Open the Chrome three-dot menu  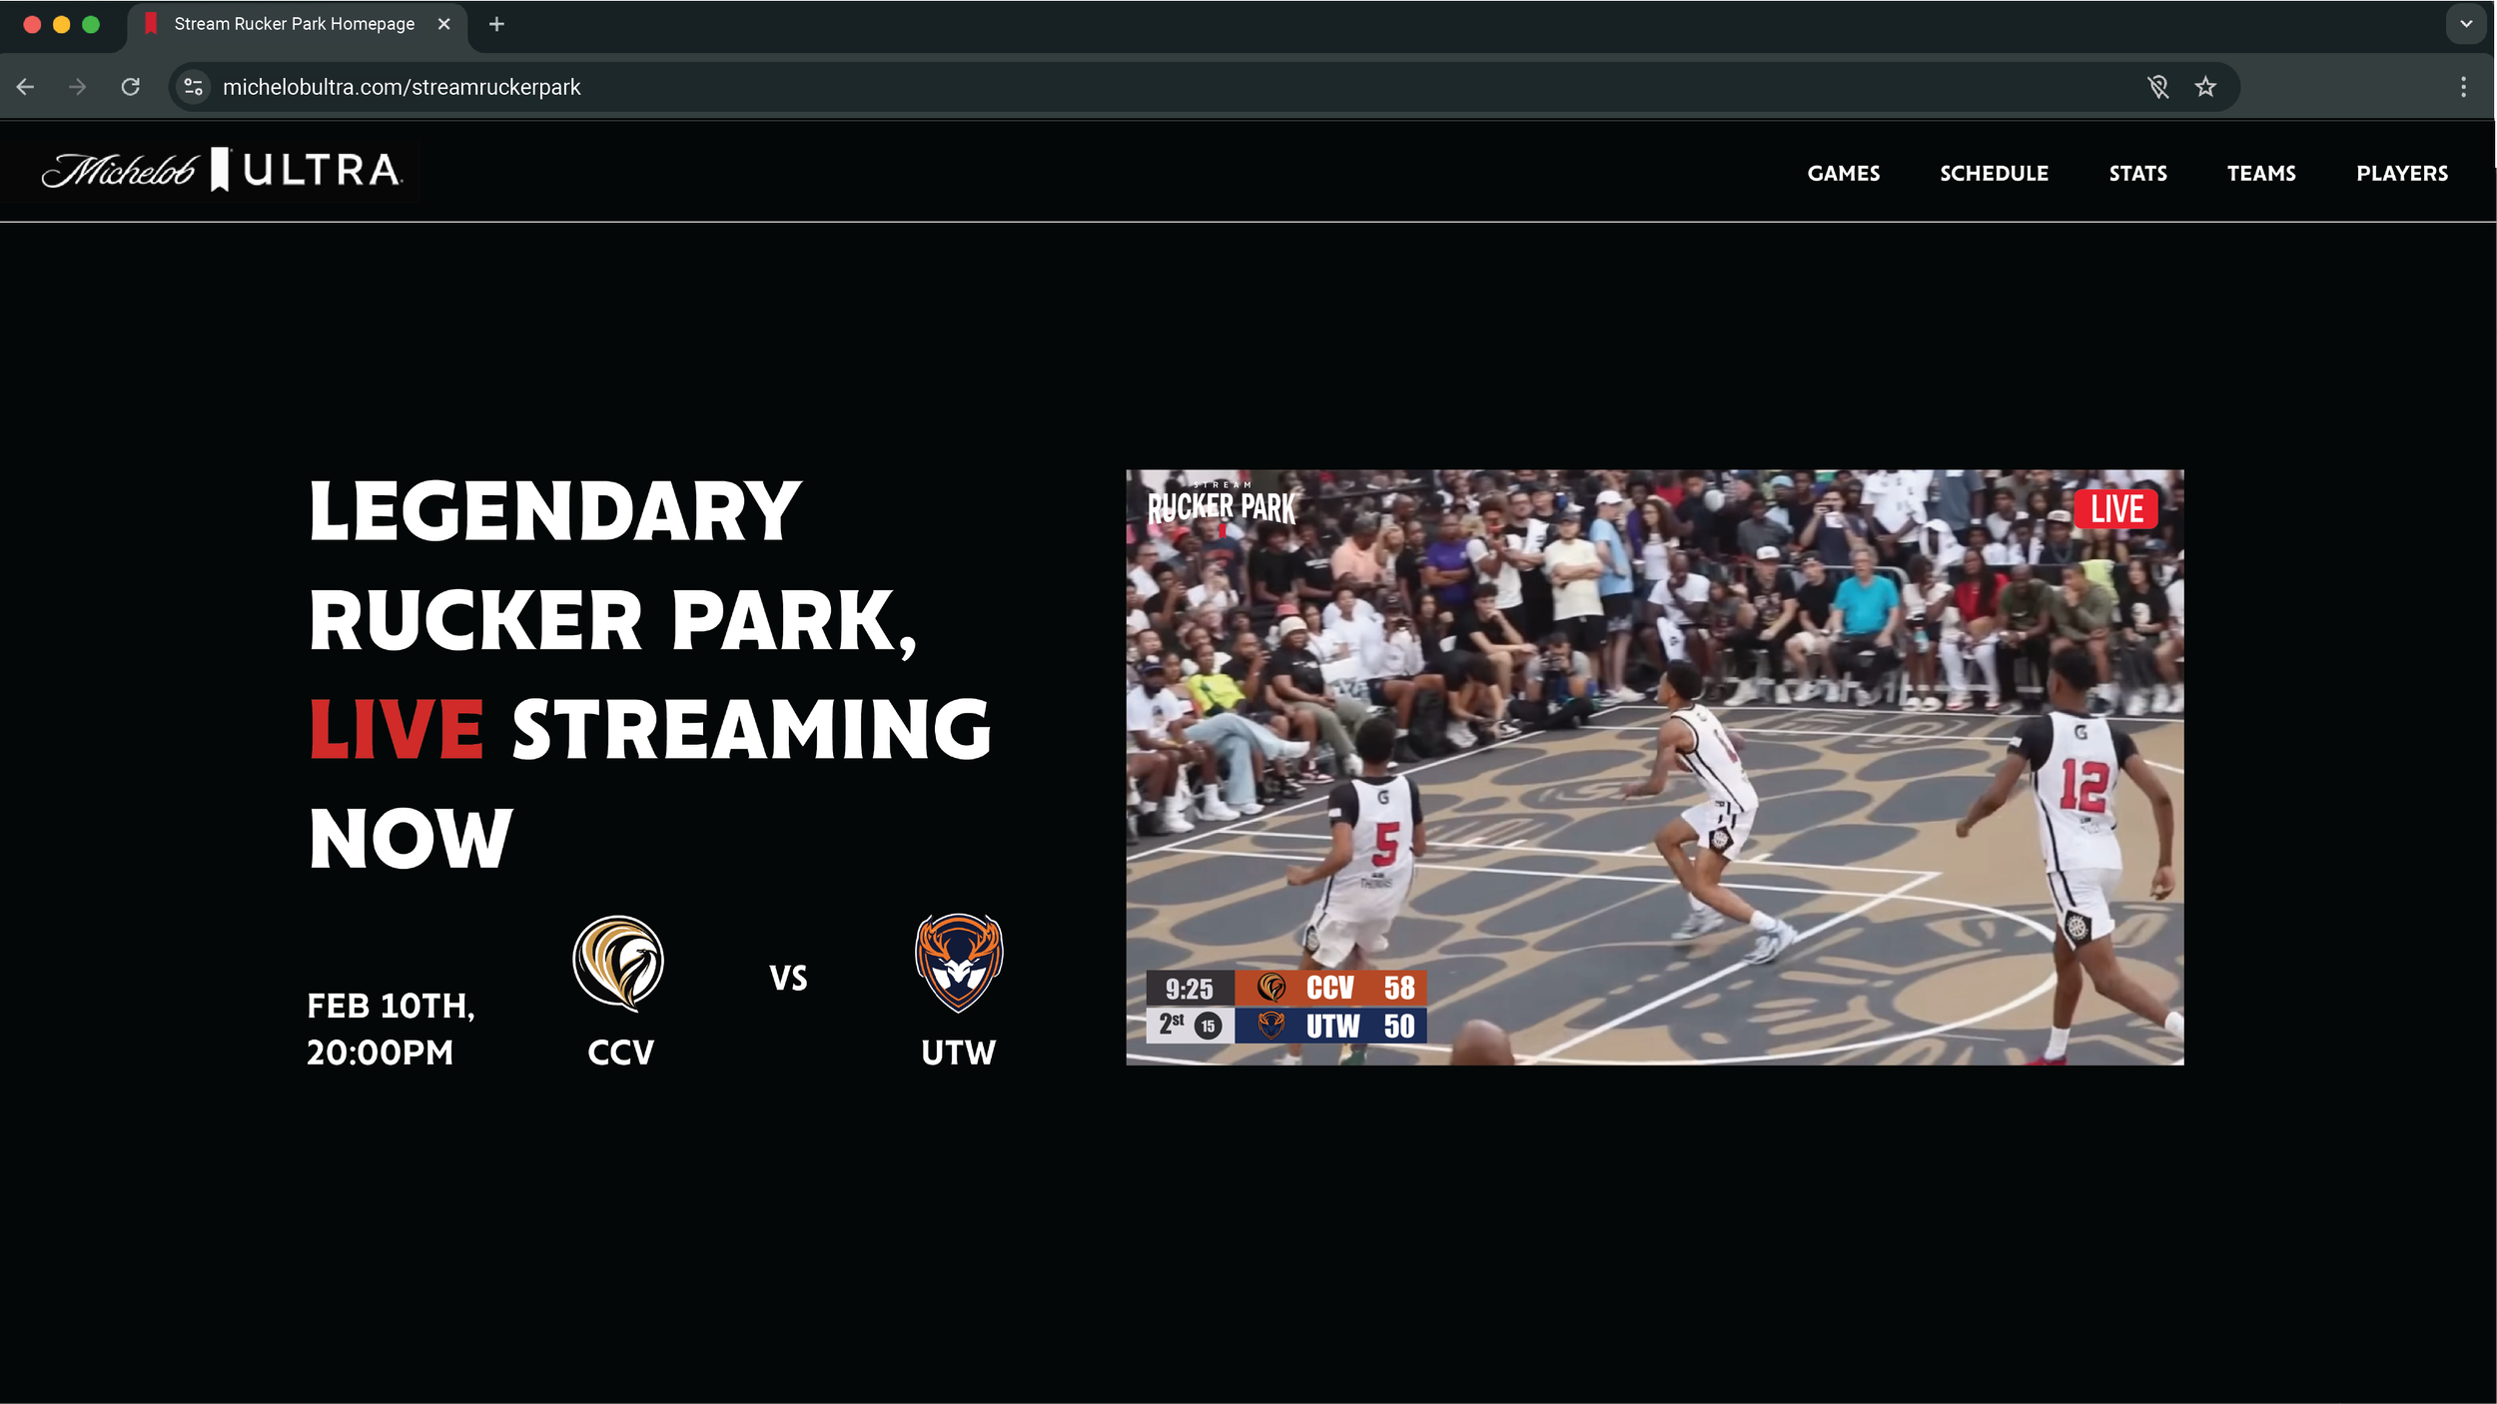point(2463,87)
